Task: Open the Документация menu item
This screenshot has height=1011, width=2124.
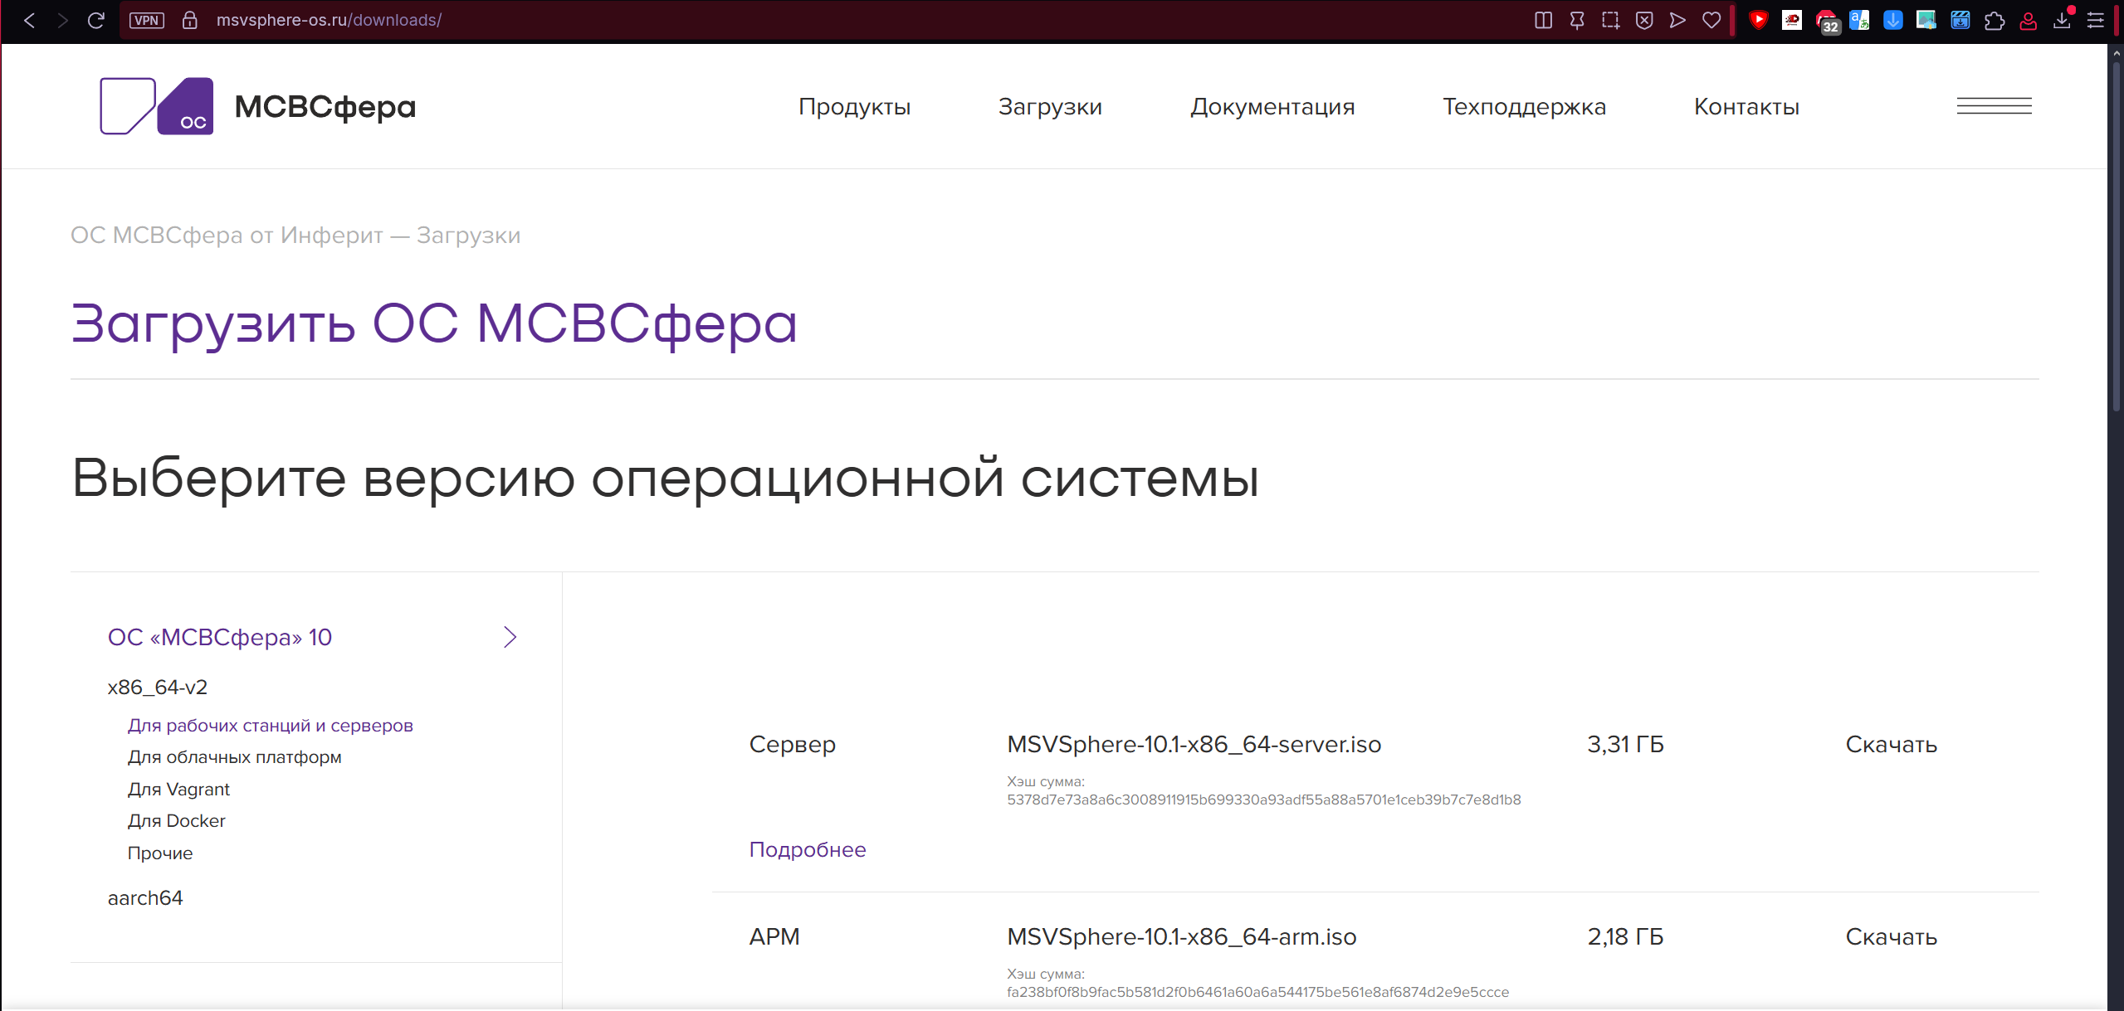Action: point(1272,106)
